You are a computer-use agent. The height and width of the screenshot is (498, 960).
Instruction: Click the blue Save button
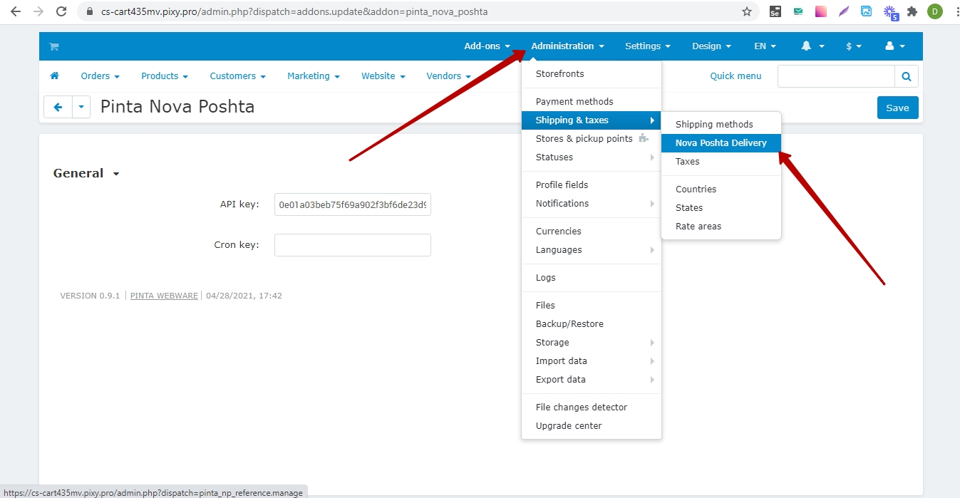(897, 108)
